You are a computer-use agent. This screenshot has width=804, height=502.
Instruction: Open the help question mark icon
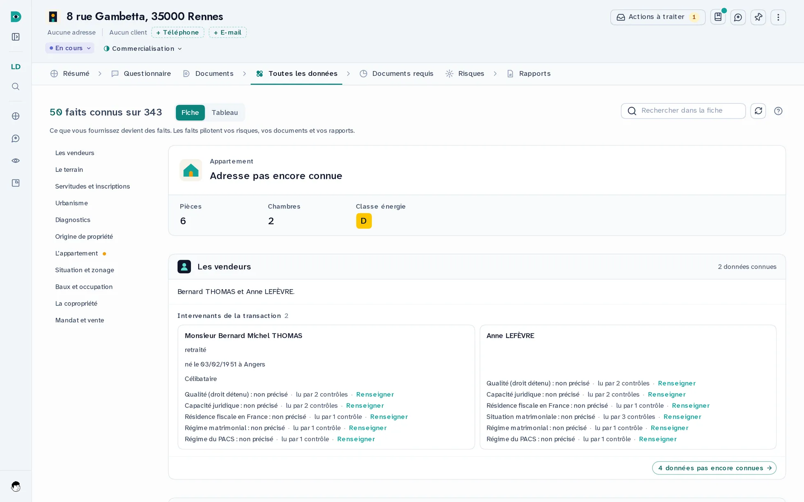coord(778,111)
